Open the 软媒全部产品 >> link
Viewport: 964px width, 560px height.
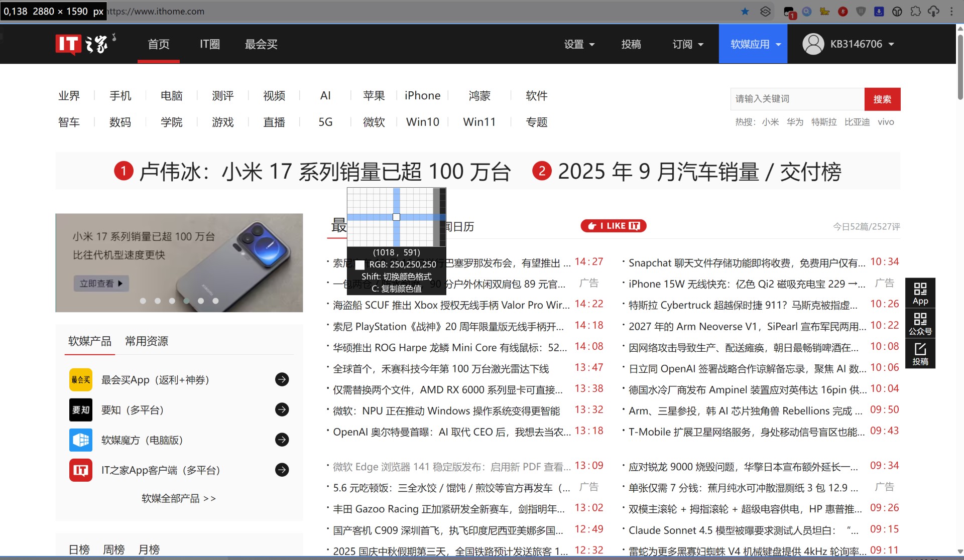(179, 498)
